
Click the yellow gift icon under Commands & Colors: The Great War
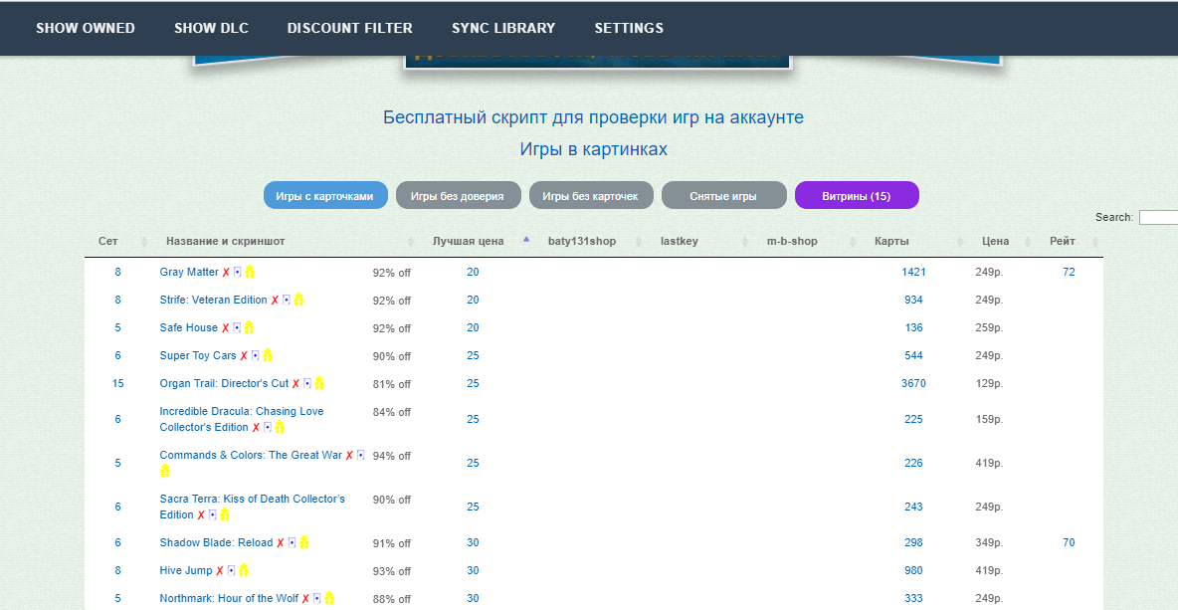pos(165,471)
